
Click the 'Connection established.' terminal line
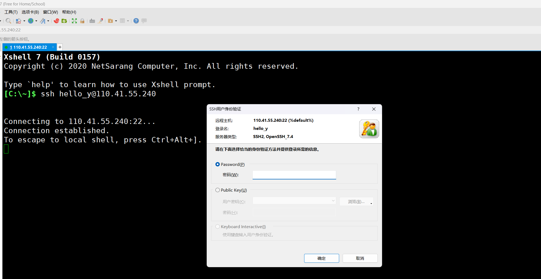tap(57, 131)
